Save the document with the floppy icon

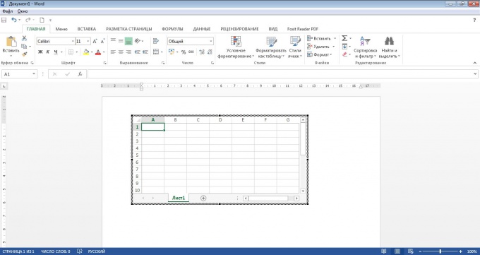4,20
